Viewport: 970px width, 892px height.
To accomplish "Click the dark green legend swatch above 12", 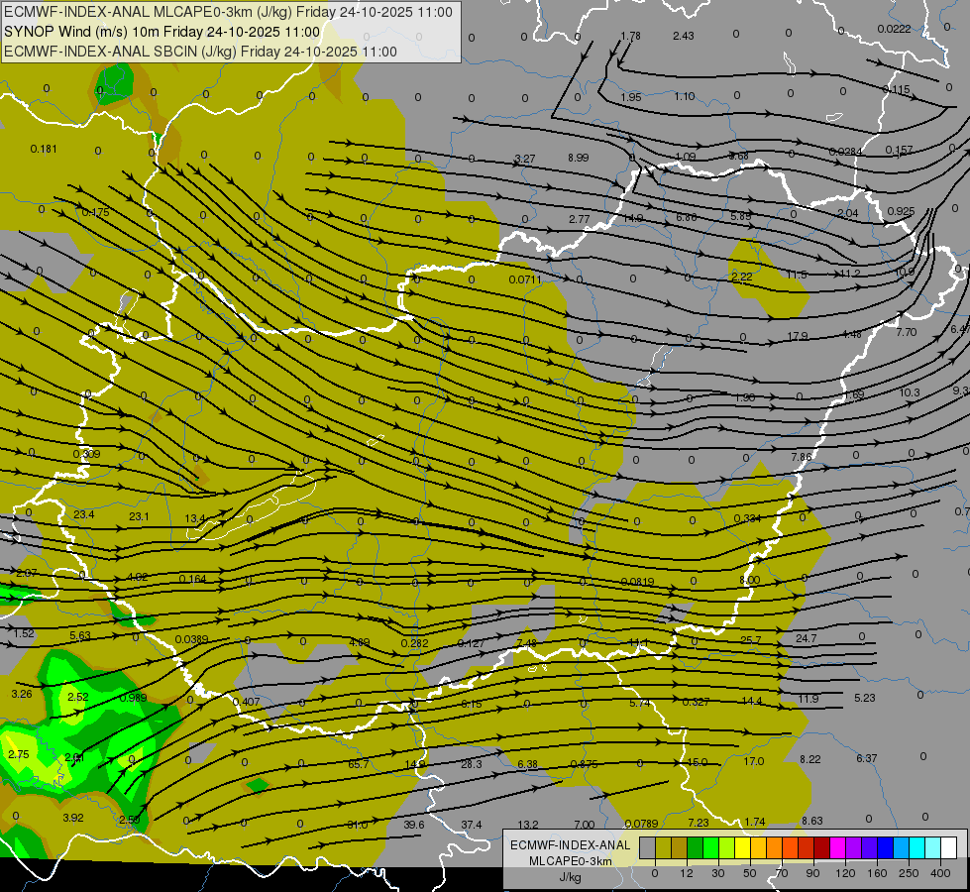I will pyautogui.click(x=696, y=847).
